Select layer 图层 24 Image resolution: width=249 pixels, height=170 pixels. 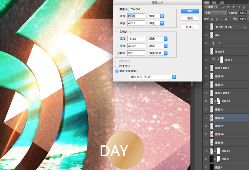[x=226, y=85]
